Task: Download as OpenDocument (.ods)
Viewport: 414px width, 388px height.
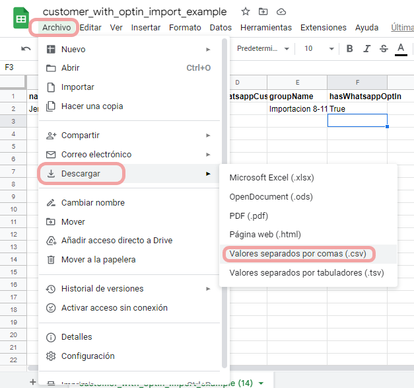Action: (x=308, y=196)
